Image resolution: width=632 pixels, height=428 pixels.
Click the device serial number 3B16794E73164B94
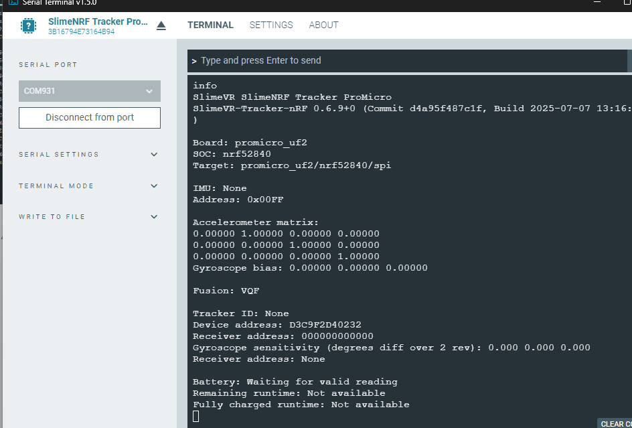pyautogui.click(x=82, y=31)
